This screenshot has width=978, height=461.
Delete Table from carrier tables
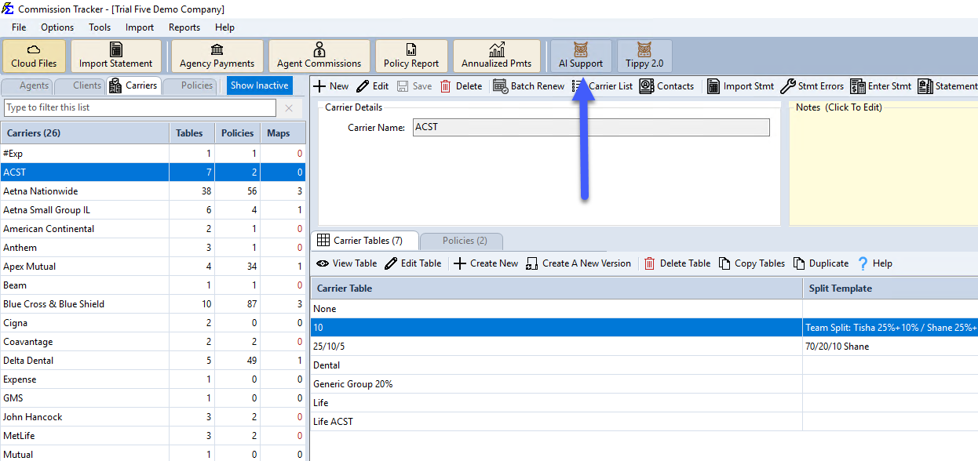point(677,263)
